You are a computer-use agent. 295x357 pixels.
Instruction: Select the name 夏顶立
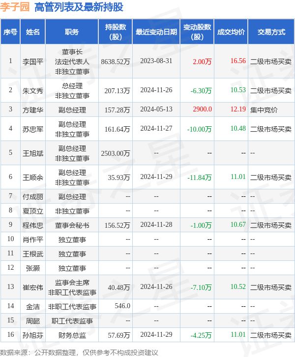point(33,211)
